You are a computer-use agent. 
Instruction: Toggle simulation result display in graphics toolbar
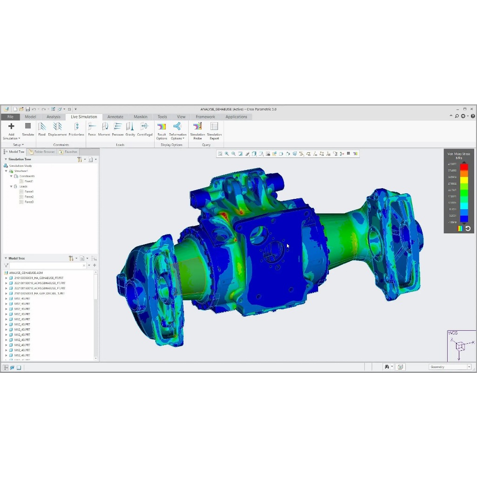(x=355, y=154)
